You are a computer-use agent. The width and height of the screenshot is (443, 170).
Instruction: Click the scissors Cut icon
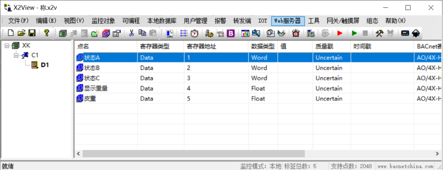[131, 33]
